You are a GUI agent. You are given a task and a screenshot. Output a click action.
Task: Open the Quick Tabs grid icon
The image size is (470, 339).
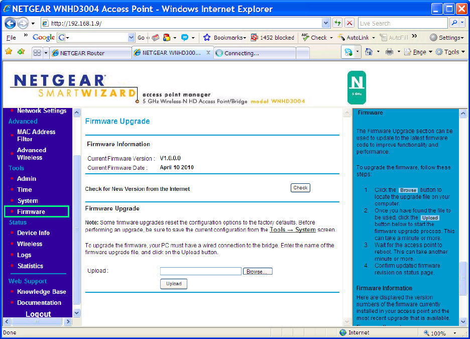coord(37,53)
